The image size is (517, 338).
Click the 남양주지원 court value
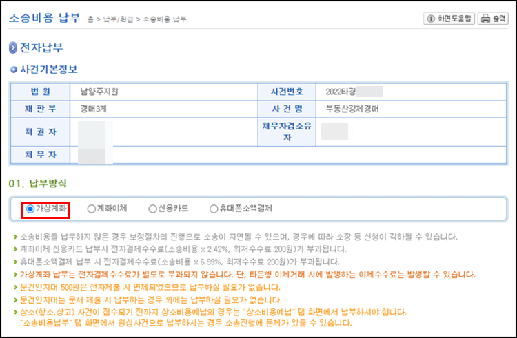[99, 92]
